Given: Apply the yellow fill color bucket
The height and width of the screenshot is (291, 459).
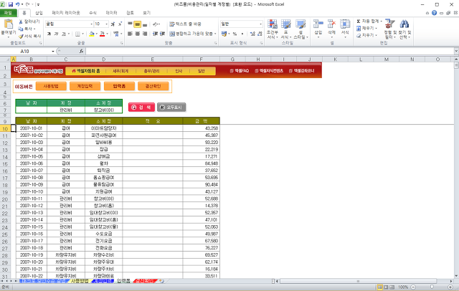Looking at the screenshot, I should (92, 34).
